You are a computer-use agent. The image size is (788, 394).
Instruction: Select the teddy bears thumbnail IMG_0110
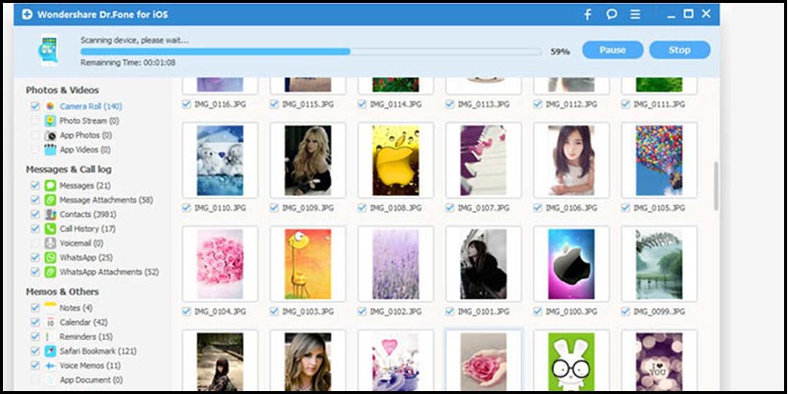point(220,161)
